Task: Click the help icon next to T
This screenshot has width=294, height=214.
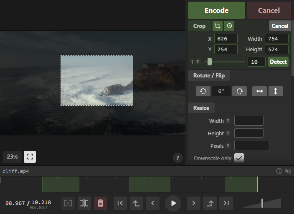Action: point(198,62)
